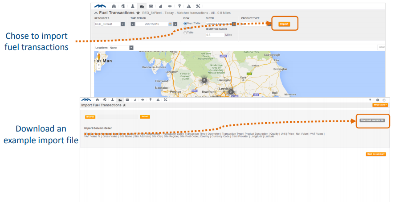Open globe icon in Import Fuel Transactions toolbar
This screenshot has width=395, height=202.
105,100
